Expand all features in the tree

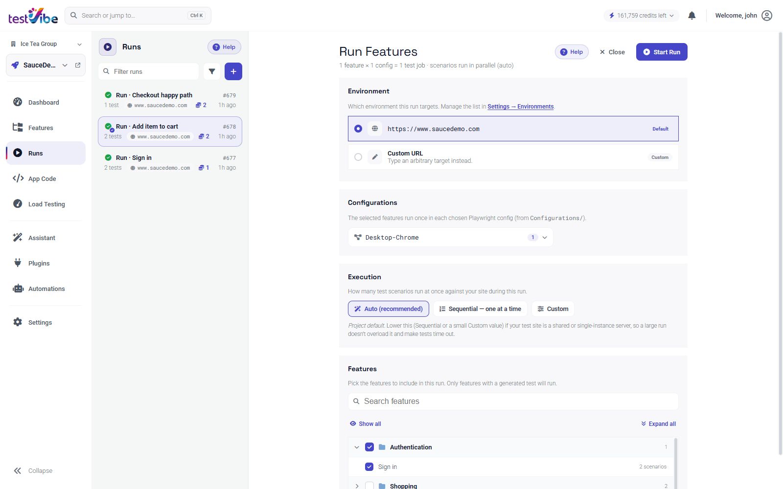click(x=658, y=423)
